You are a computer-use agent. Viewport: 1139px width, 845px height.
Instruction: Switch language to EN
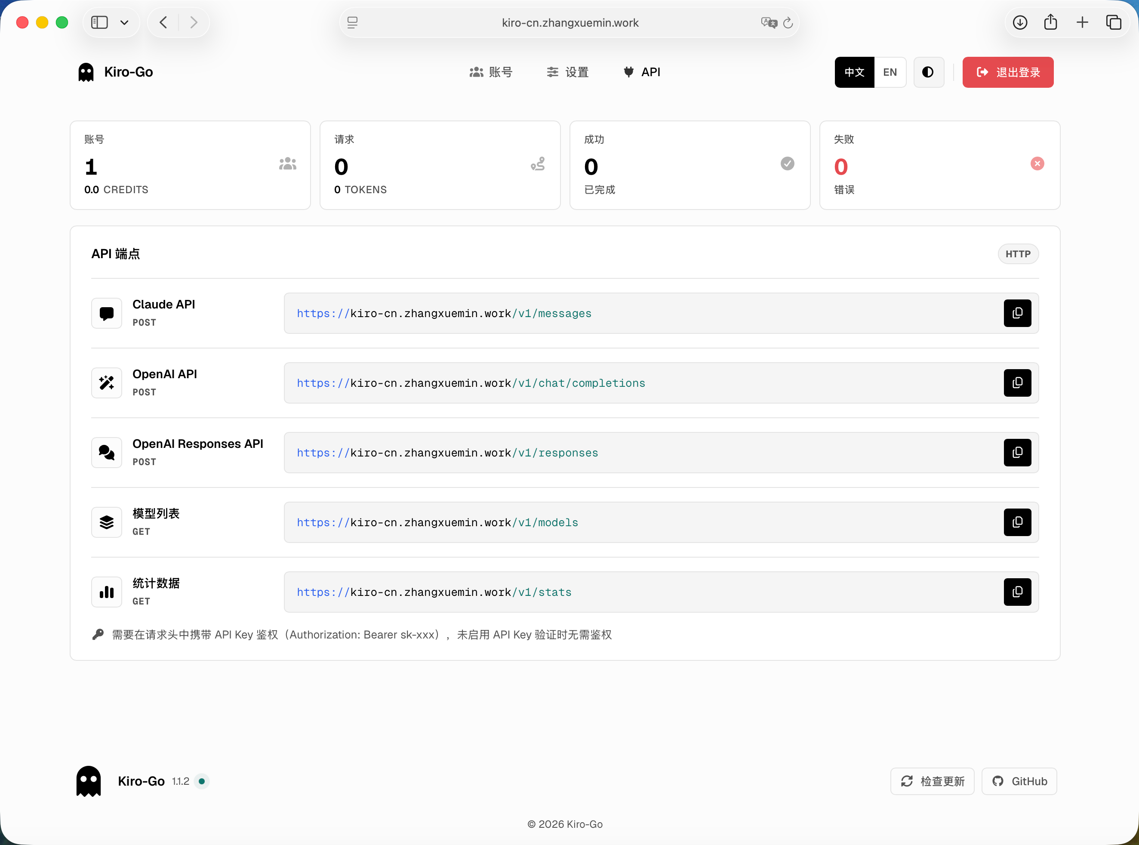[x=890, y=72]
